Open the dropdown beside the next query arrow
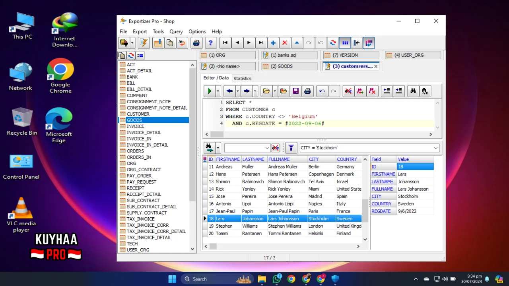The height and width of the screenshot is (286, 509). pos(255,91)
